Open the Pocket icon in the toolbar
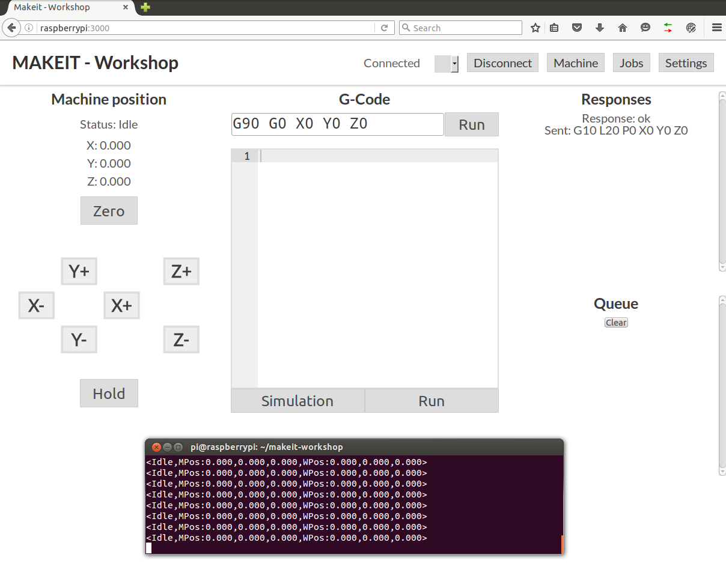 (577, 28)
